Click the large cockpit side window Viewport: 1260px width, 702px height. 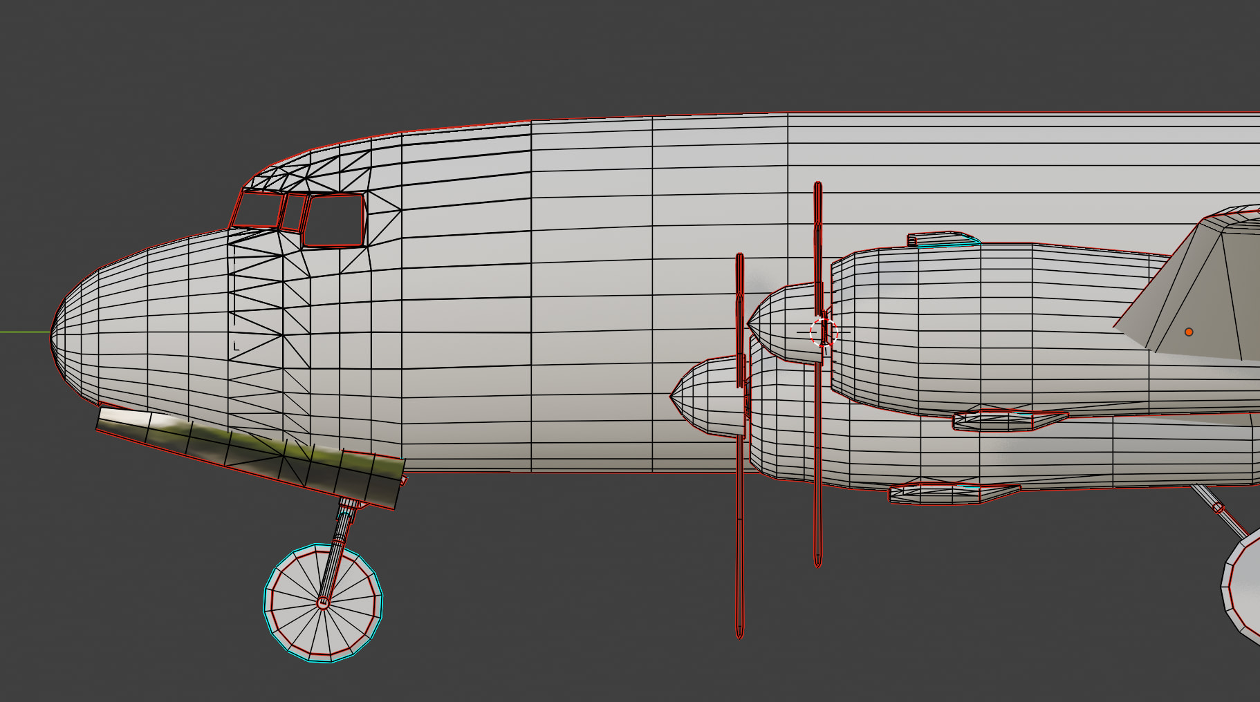pyautogui.click(x=335, y=220)
